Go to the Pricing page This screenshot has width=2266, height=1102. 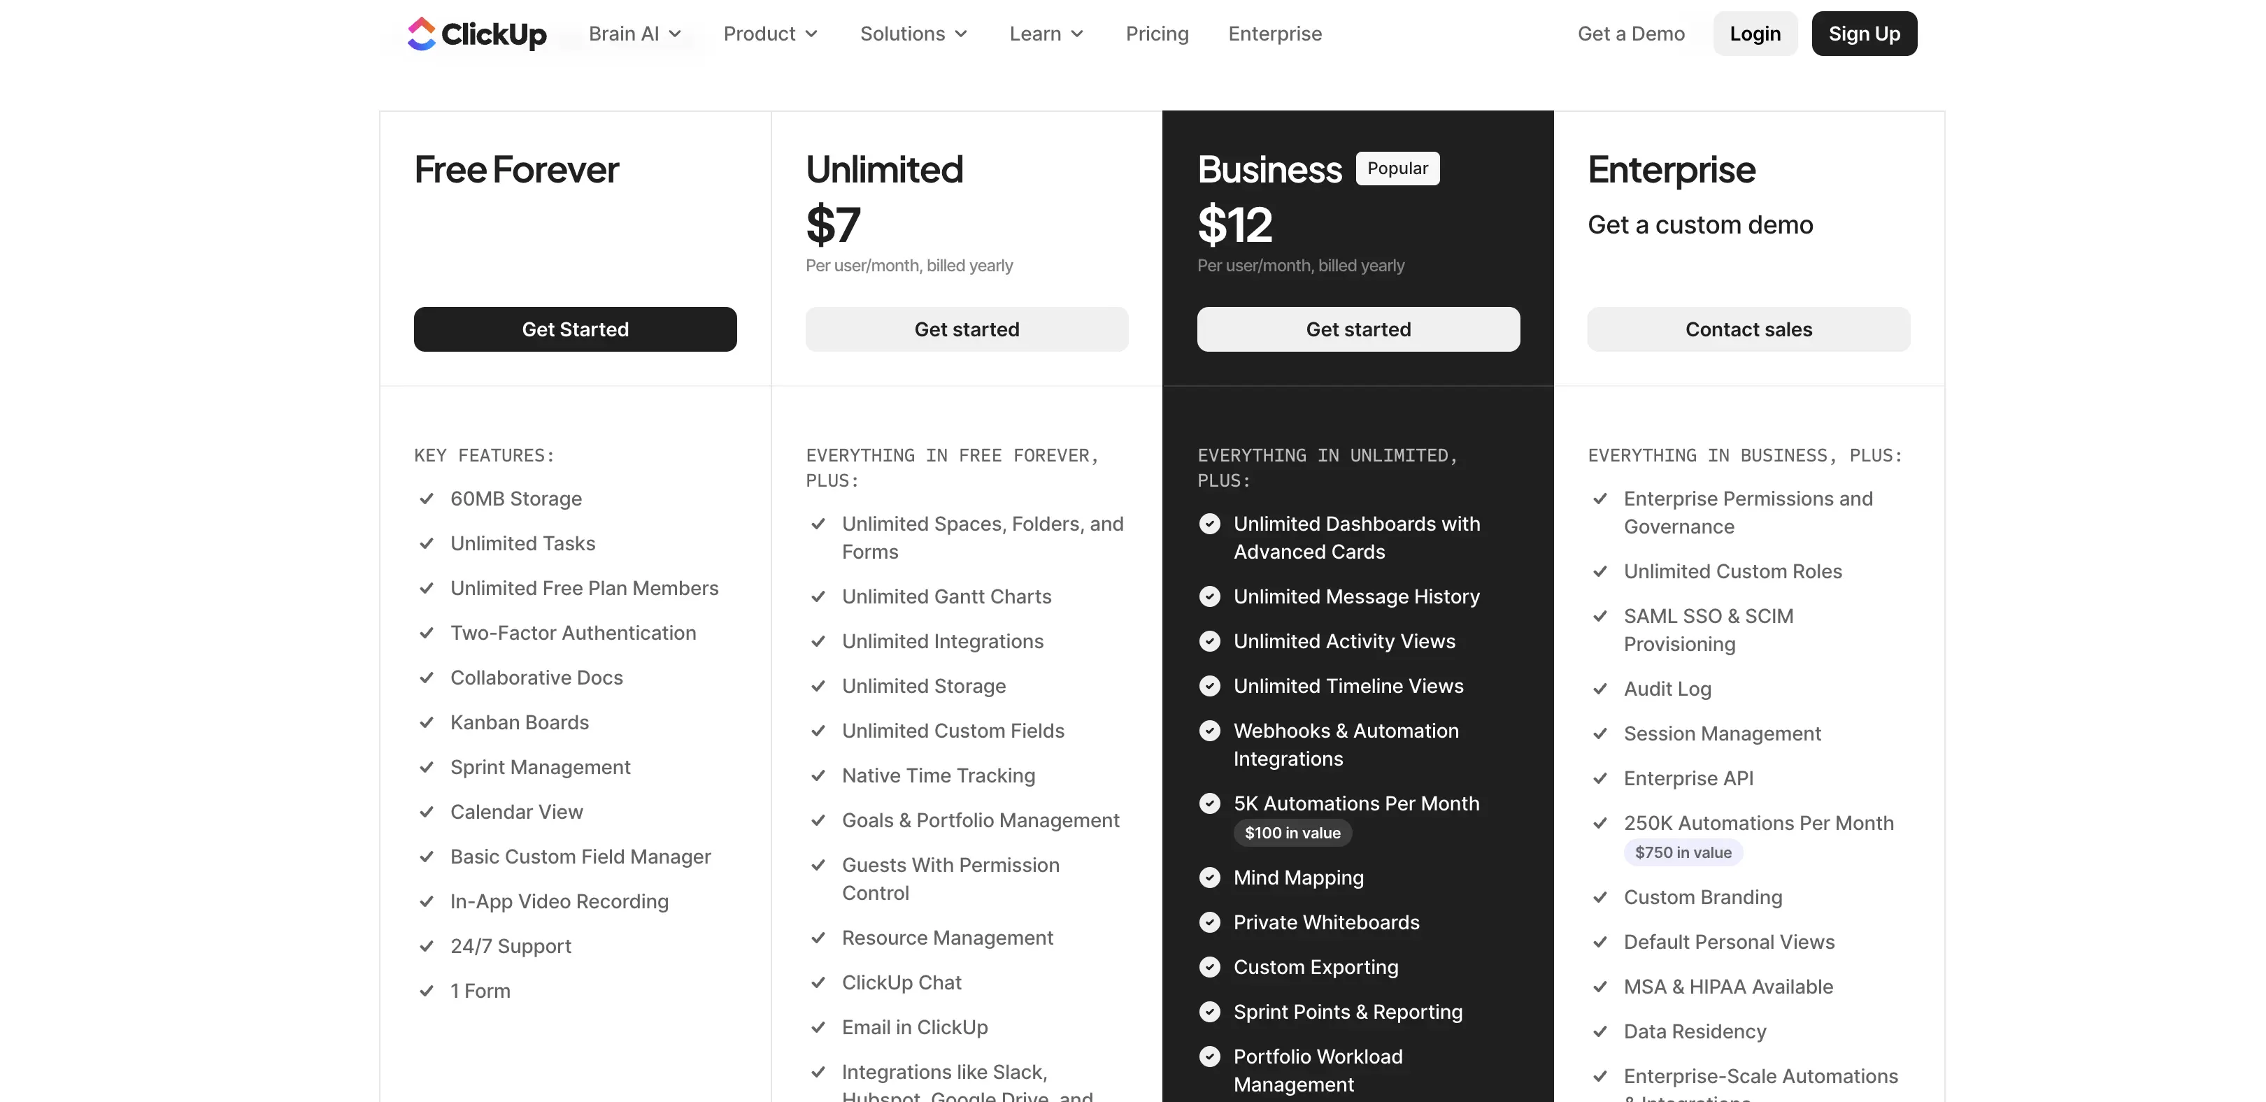pyautogui.click(x=1157, y=34)
